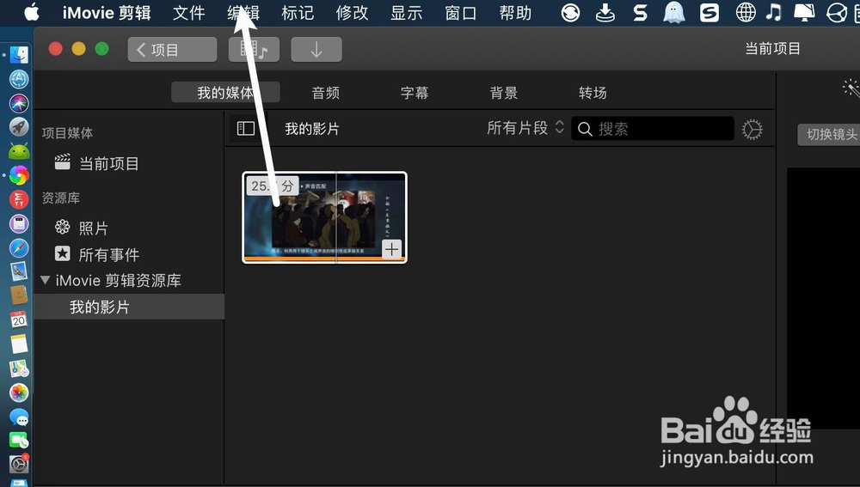Go back to 项目 browser

pyautogui.click(x=172, y=50)
